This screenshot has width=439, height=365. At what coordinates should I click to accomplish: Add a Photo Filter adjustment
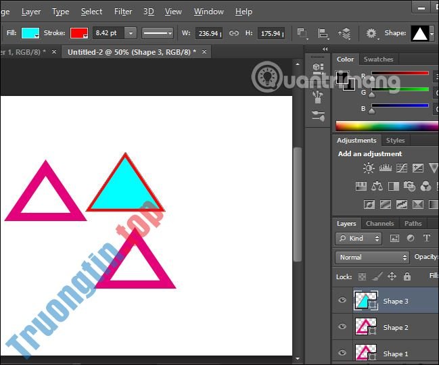point(409,186)
